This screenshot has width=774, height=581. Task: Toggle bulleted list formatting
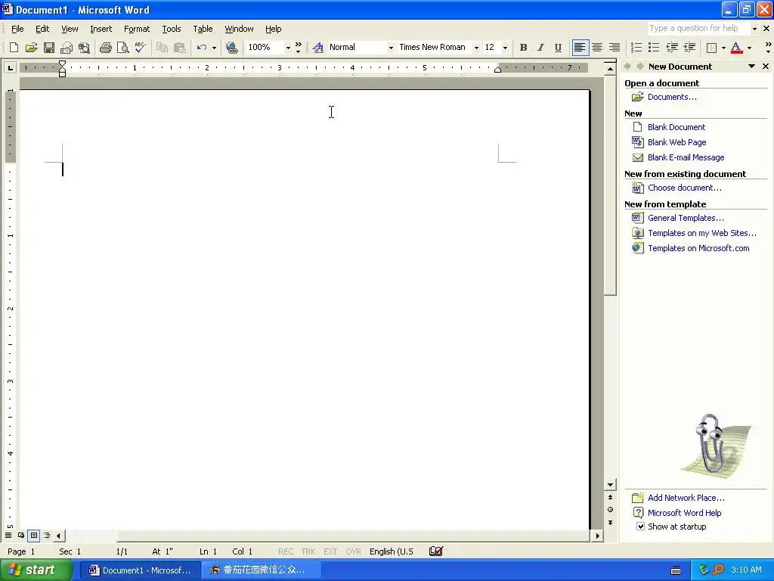[x=654, y=48]
